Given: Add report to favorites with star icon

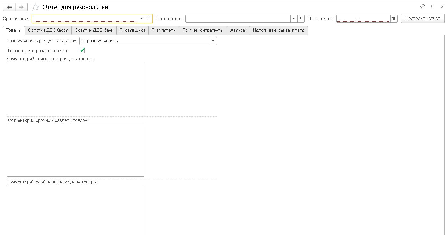Looking at the screenshot, I should 35,7.
